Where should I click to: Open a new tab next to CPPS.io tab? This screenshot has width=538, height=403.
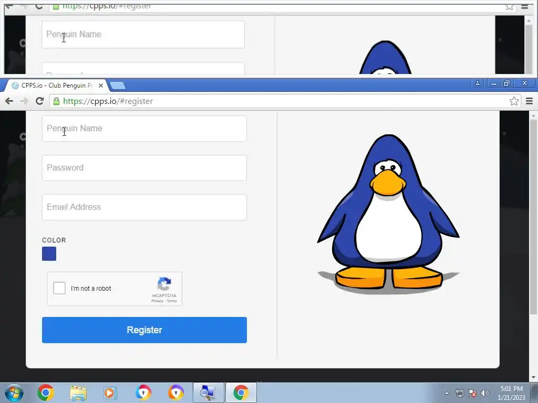[118, 86]
